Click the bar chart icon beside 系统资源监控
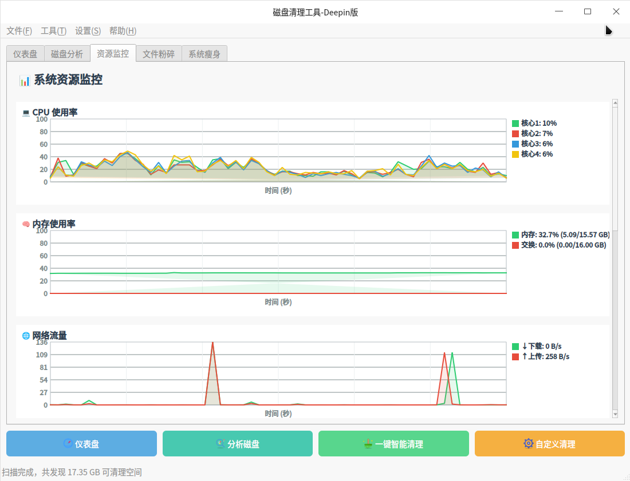This screenshot has height=481, width=630. [25, 81]
